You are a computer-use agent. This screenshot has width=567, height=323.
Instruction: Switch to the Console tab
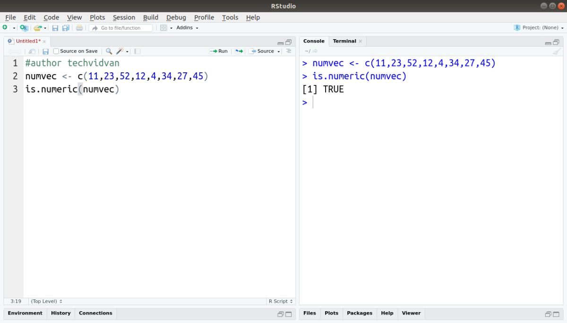pyautogui.click(x=314, y=41)
